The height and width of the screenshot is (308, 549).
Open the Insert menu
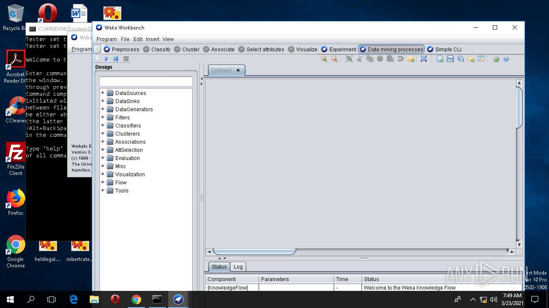point(152,39)
